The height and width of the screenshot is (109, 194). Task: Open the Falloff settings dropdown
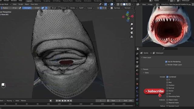pyautogui.click(x=82, y=8)
